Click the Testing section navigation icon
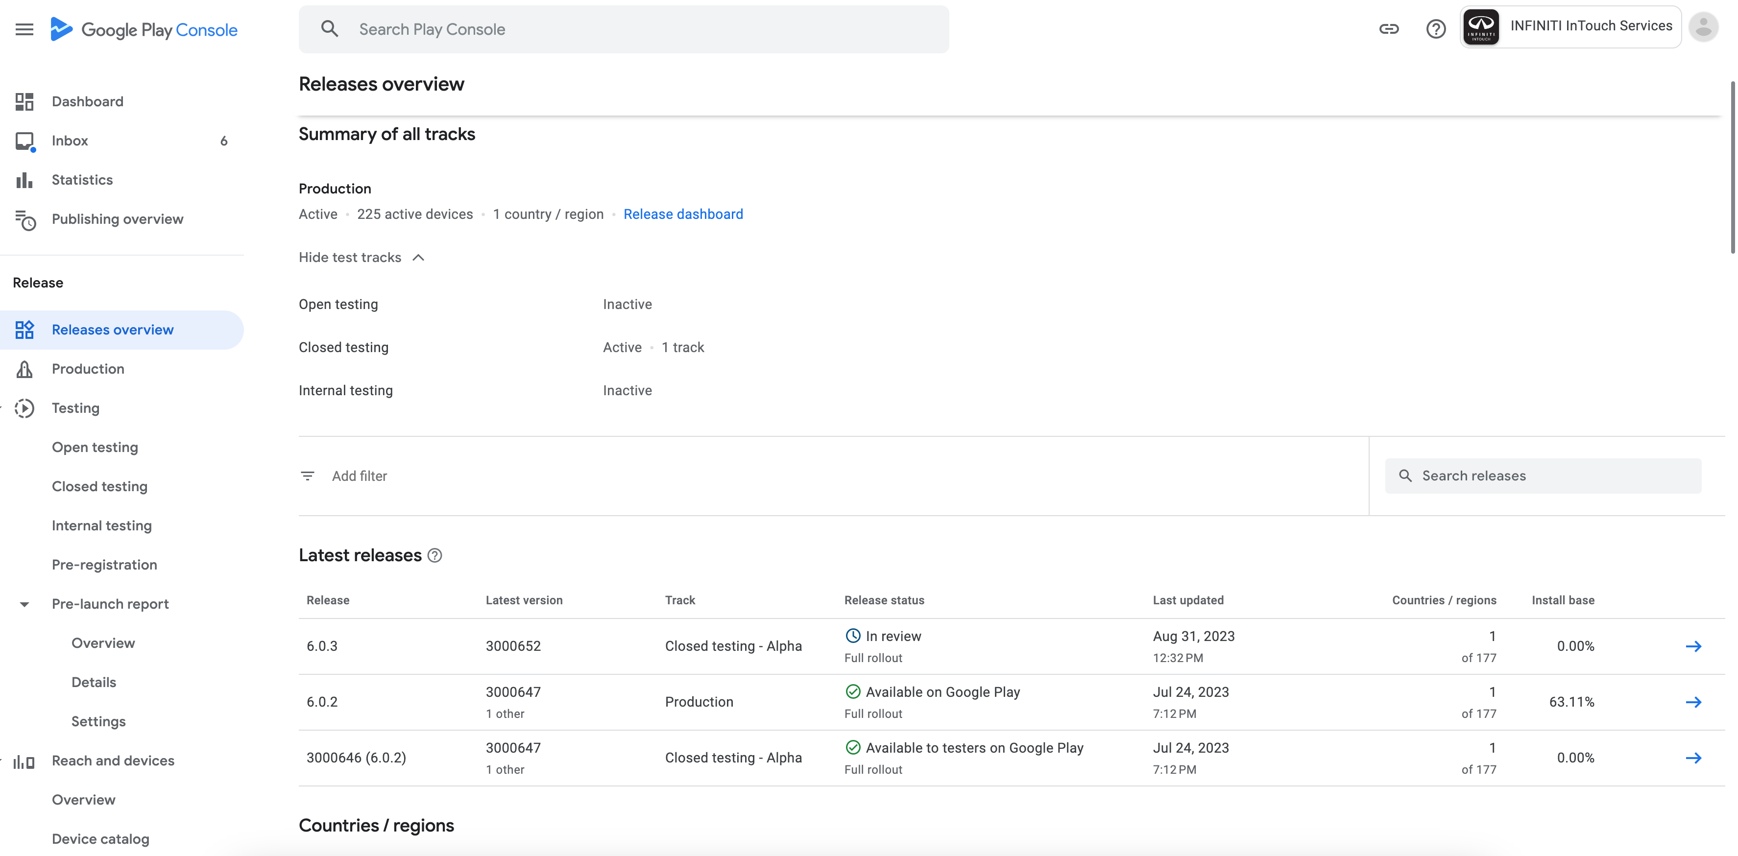Screen dimensions: 1738x856 [x=24, y=407]
